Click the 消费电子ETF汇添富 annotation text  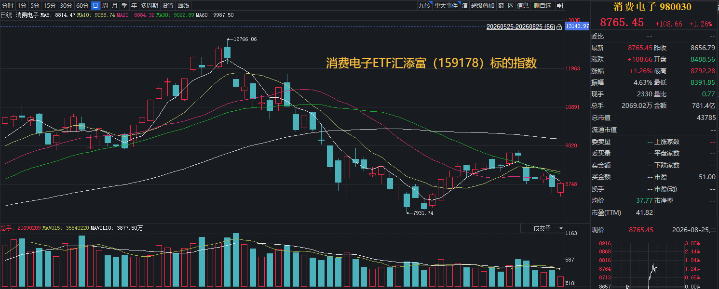tap(431, 63)
